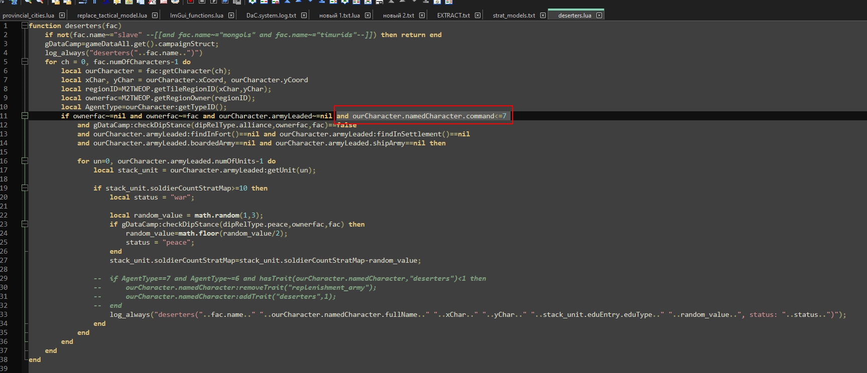Close the новый 1.txt.lua tab
The image size is (867, 373).
pyautogui.click(x=367, y=16)
